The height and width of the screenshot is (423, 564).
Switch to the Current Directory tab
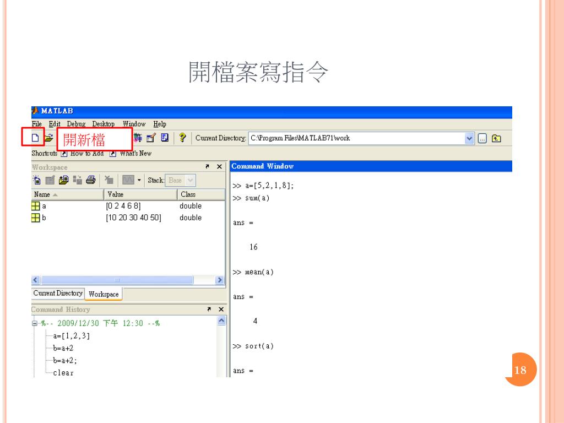[58, 293]
